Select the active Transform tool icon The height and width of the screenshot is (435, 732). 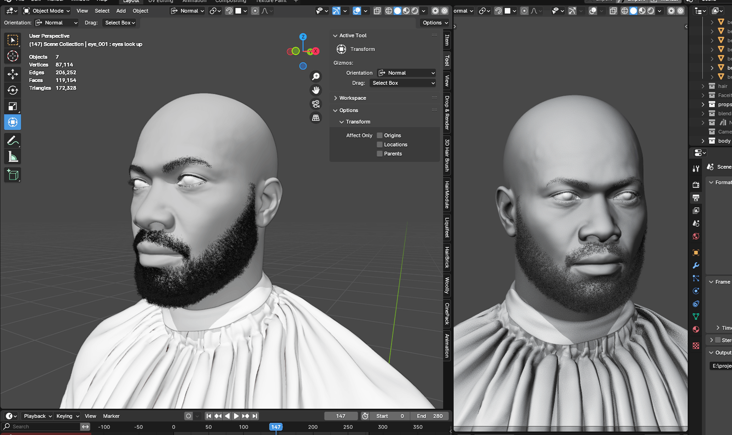[13, 122]
